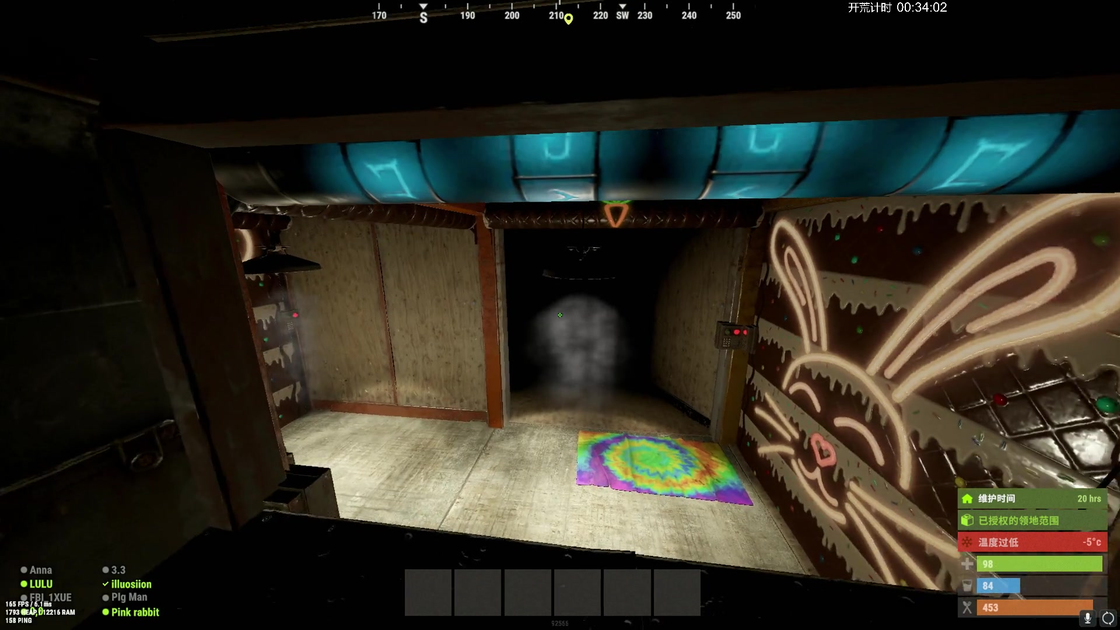The image size is (1120, 630).
Task: Click the checkmark beside illuosiion
Action: [106, 584]
